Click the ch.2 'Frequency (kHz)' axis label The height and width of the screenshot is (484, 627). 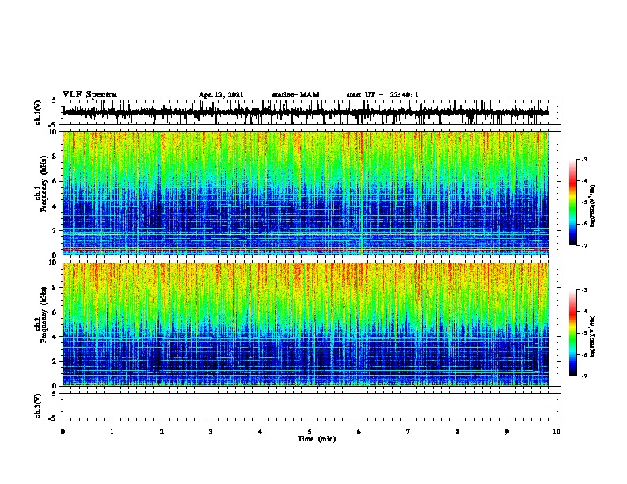click(x=44, y=315)
